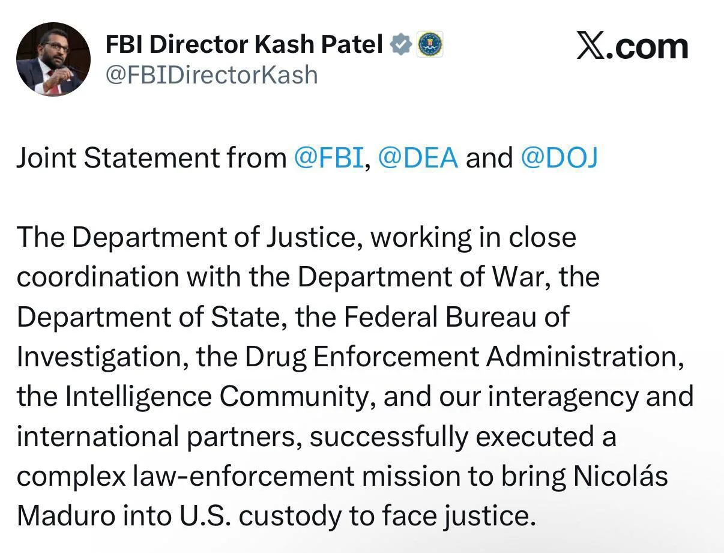
Task: Click the blue verified checkmark badge
Action: [x=400, y=44]
